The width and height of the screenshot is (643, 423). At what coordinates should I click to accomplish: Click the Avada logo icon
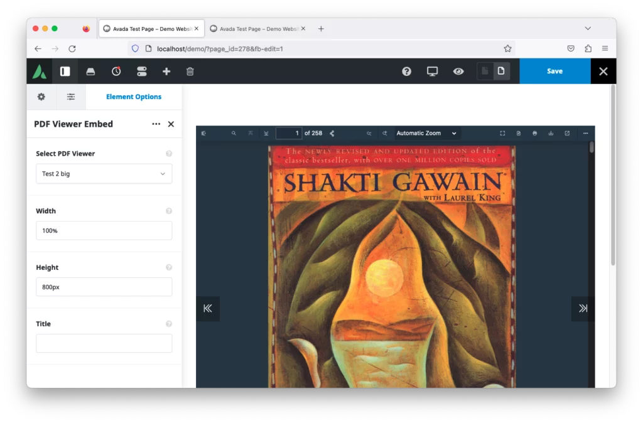[x=40, y=72]
